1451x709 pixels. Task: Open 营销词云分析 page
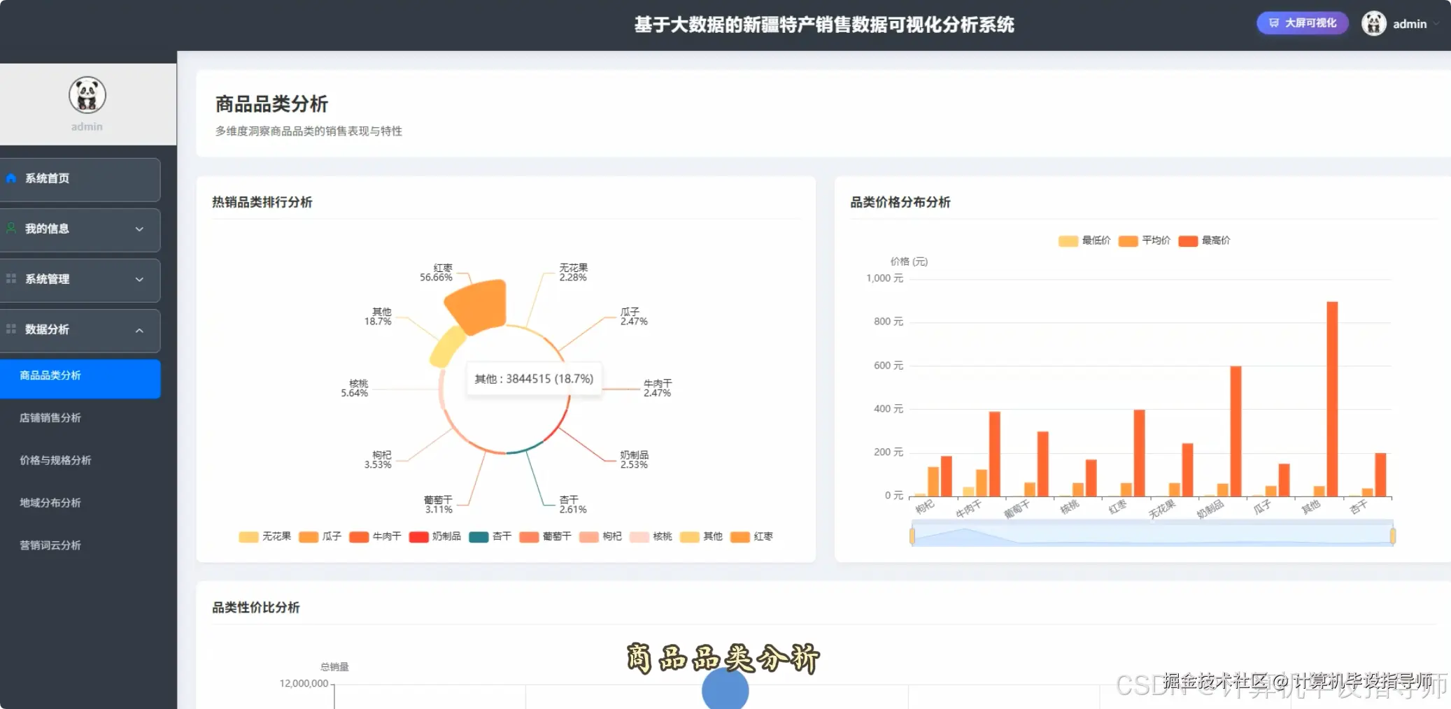point(50,545)
